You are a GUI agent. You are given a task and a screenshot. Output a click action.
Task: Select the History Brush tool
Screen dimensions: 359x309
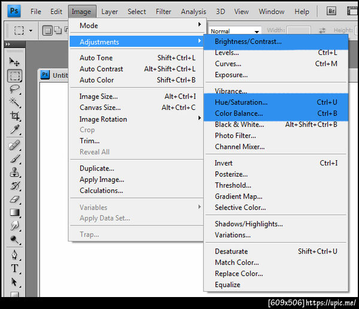tap(14, 186)
